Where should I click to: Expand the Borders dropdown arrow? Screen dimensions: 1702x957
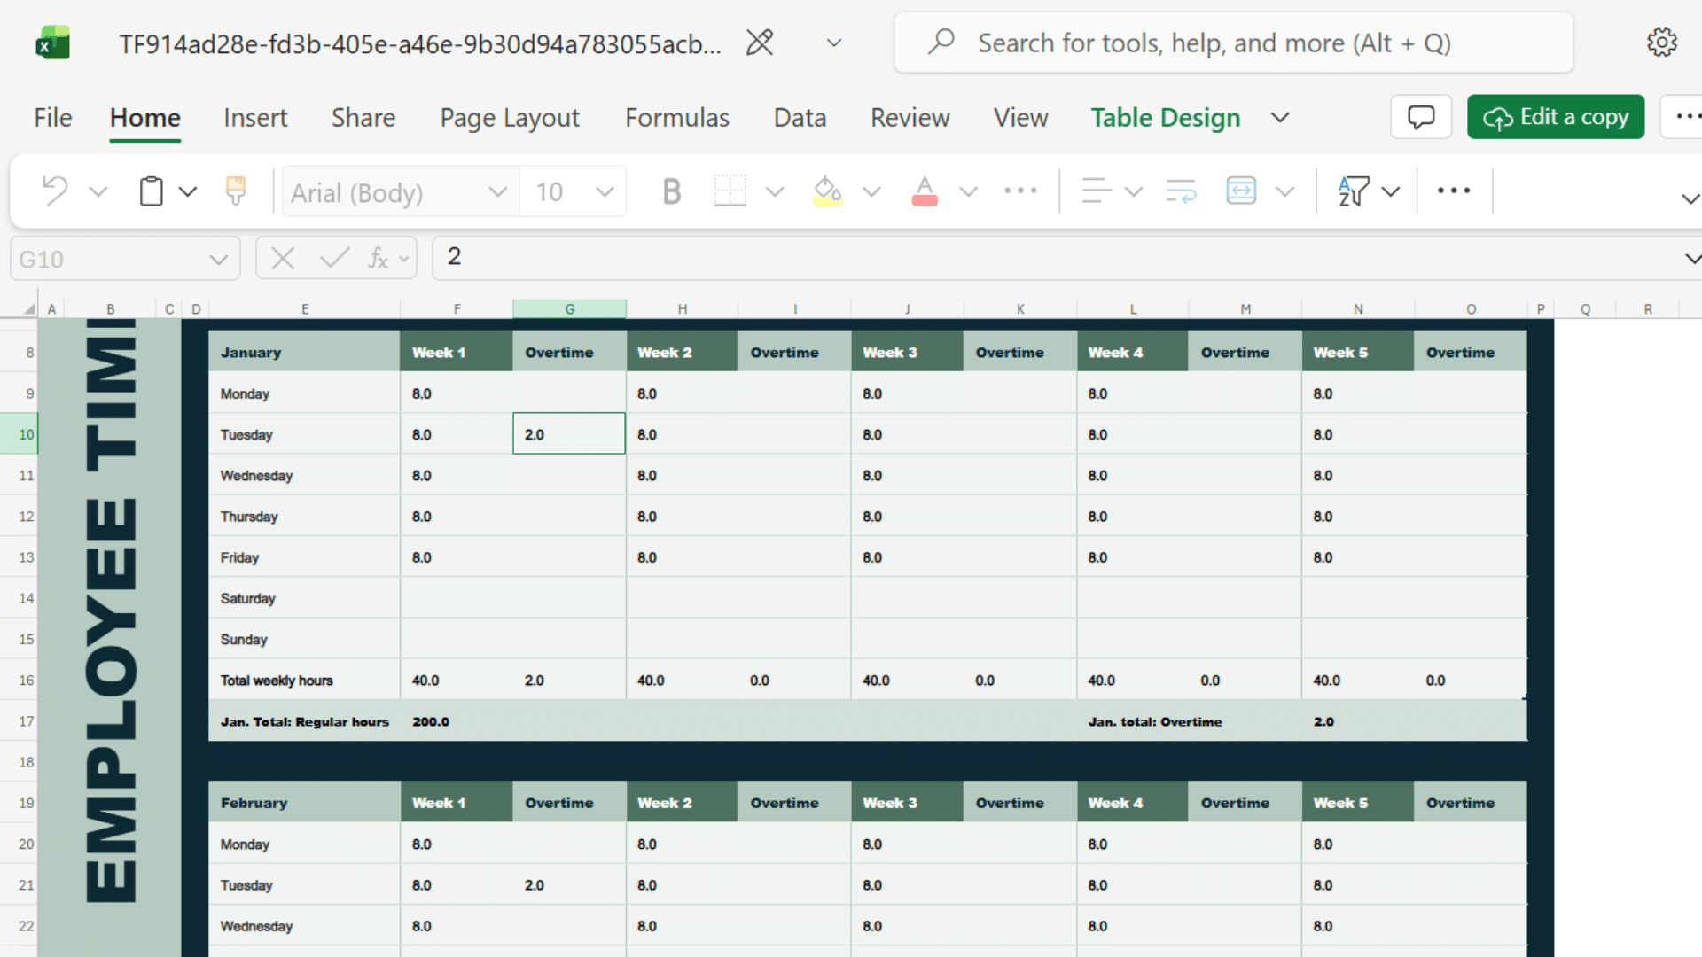775,191
